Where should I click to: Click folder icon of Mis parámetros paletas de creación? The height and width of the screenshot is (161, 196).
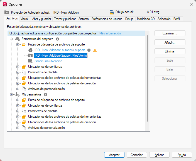pos(24,122)
